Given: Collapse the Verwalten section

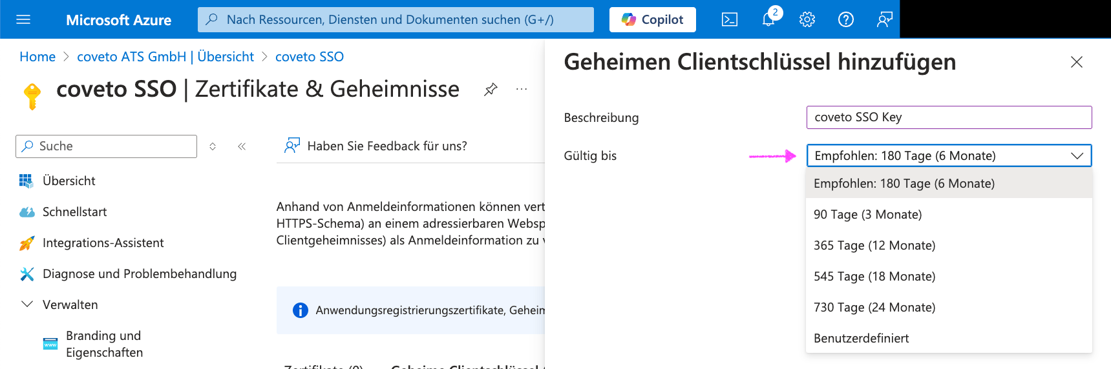Looking at the screenshot, I should tap(27, 304).
